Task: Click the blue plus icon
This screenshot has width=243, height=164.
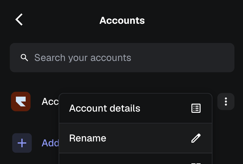Action: tap(22, 143)
